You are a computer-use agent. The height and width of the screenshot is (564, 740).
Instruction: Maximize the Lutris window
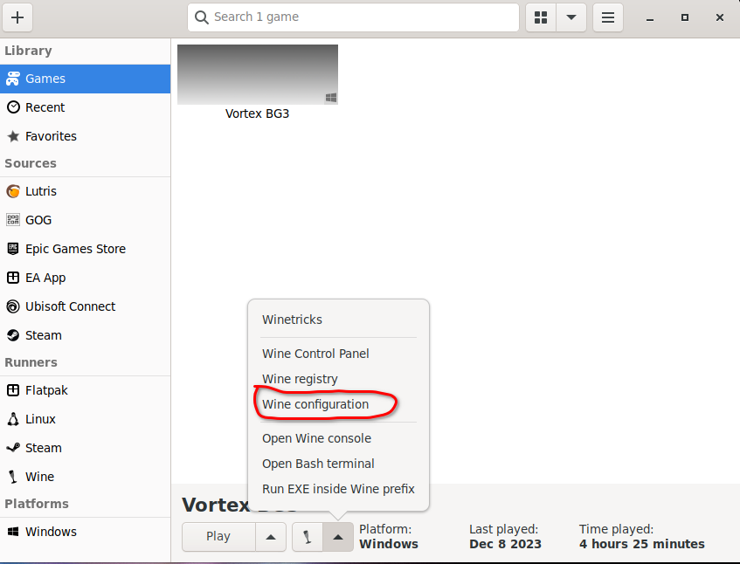pyautogui.click(x=685, y=18)
